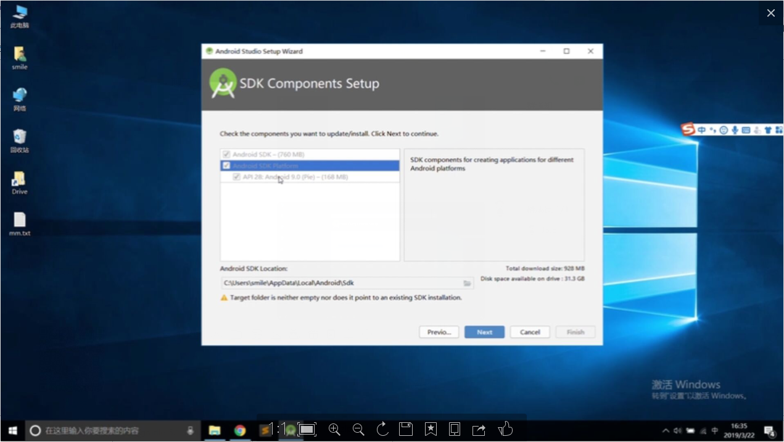The width and height of the screenshot is (784, 442).
Task: Save the image with the floppy disk icon
Action: (x=406, y=429)
